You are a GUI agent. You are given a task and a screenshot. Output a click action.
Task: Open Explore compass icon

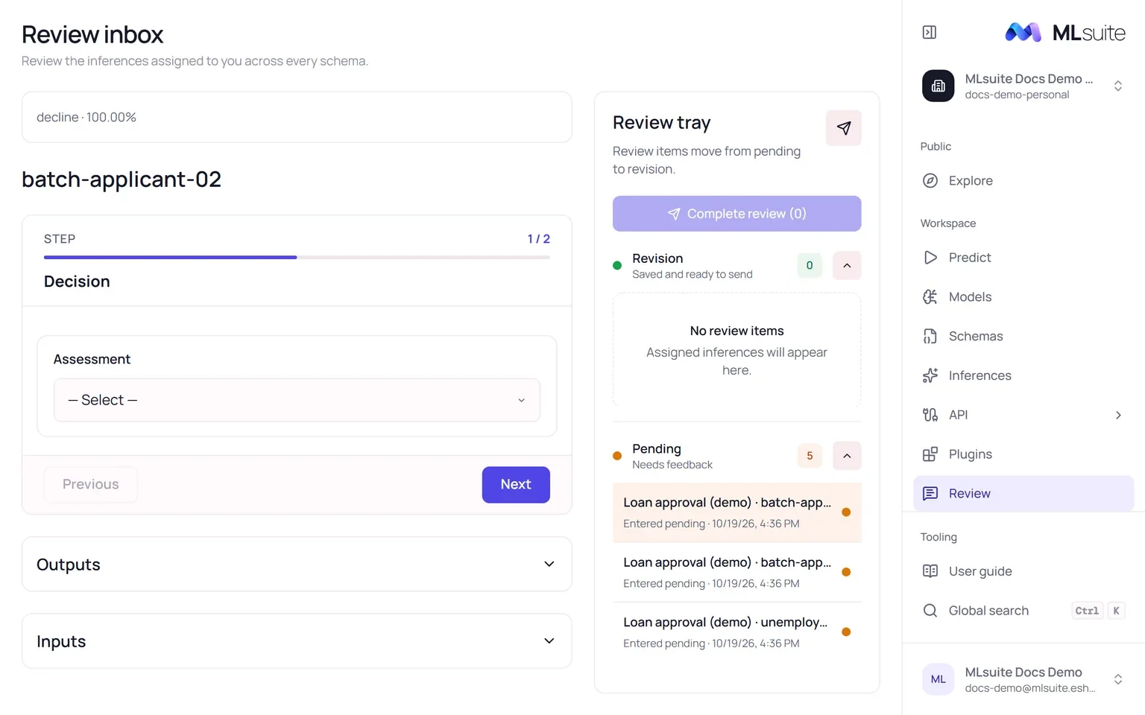point(930,180)
